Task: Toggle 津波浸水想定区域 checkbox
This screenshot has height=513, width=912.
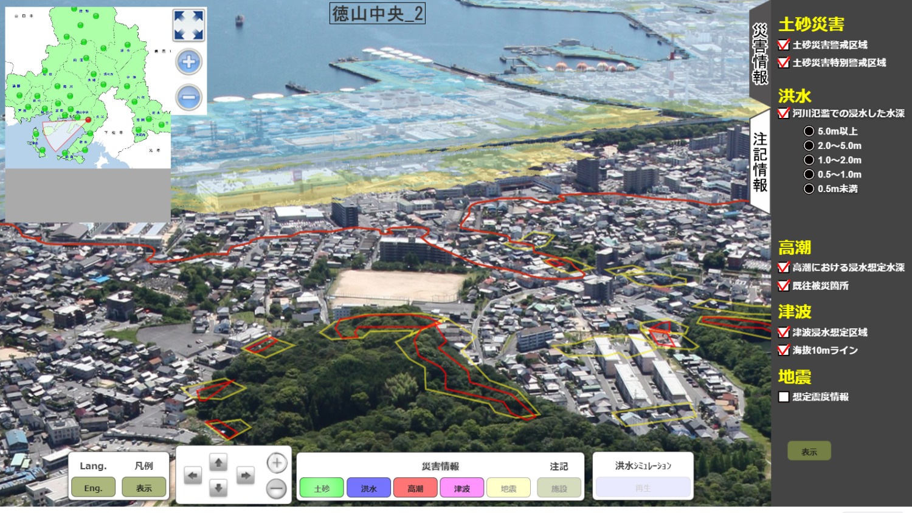Action: pos(784,332)
